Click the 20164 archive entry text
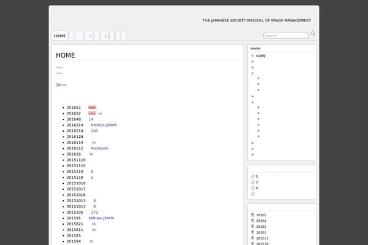 (261, 221)
